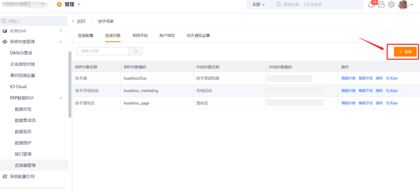Open the user avatar dropdown arrow
This screenshot has width=420, height=192.
(412, 5)
